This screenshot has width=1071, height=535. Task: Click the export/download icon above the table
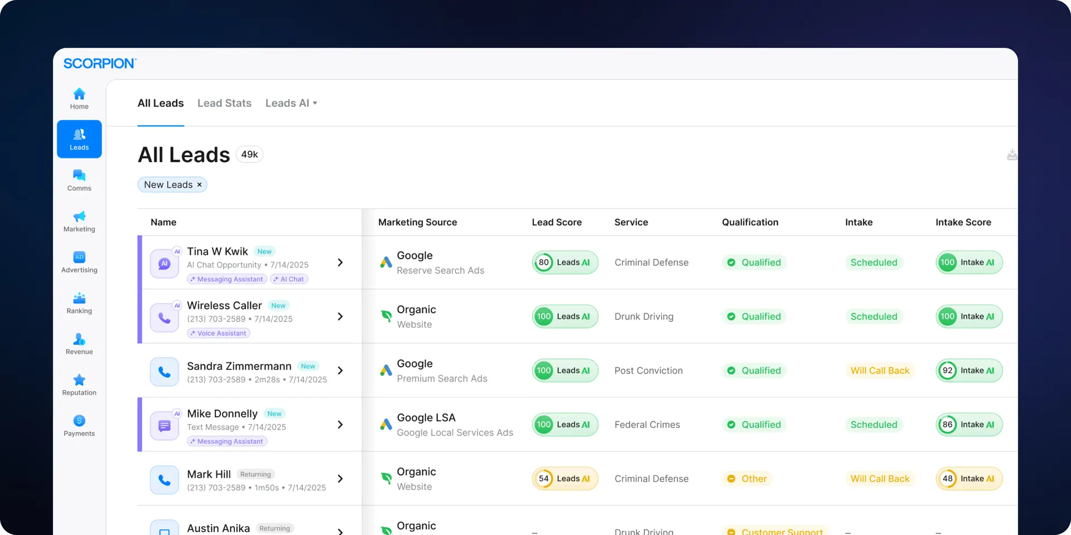[1011, 154]
